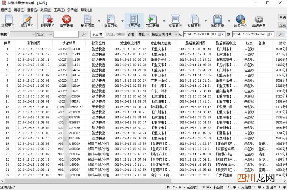Open the 编辑(E) menu
Image resolution: width=287 pixels, height=190 pixels.
19,10
